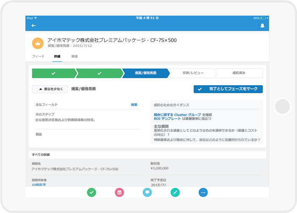Image resolution: width=297 pixels, height=213 pixels.
Task: Tap the teal pencil edit action
Action: click(x=175, y=192)
